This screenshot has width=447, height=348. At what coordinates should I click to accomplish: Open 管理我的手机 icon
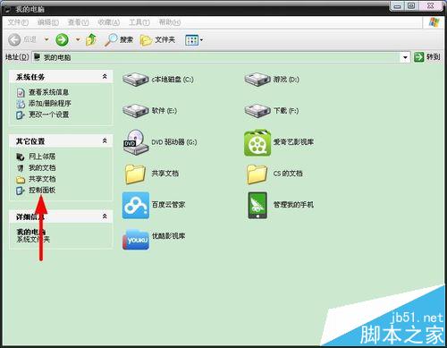(x=257, y=206)
